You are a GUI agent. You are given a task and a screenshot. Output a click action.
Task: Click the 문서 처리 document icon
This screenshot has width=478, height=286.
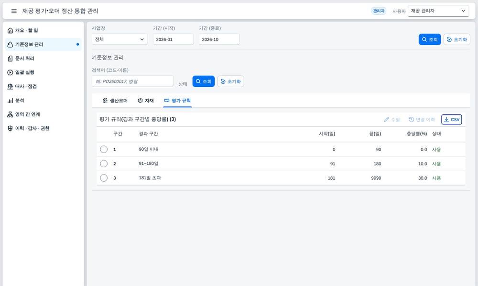(10, 58)
